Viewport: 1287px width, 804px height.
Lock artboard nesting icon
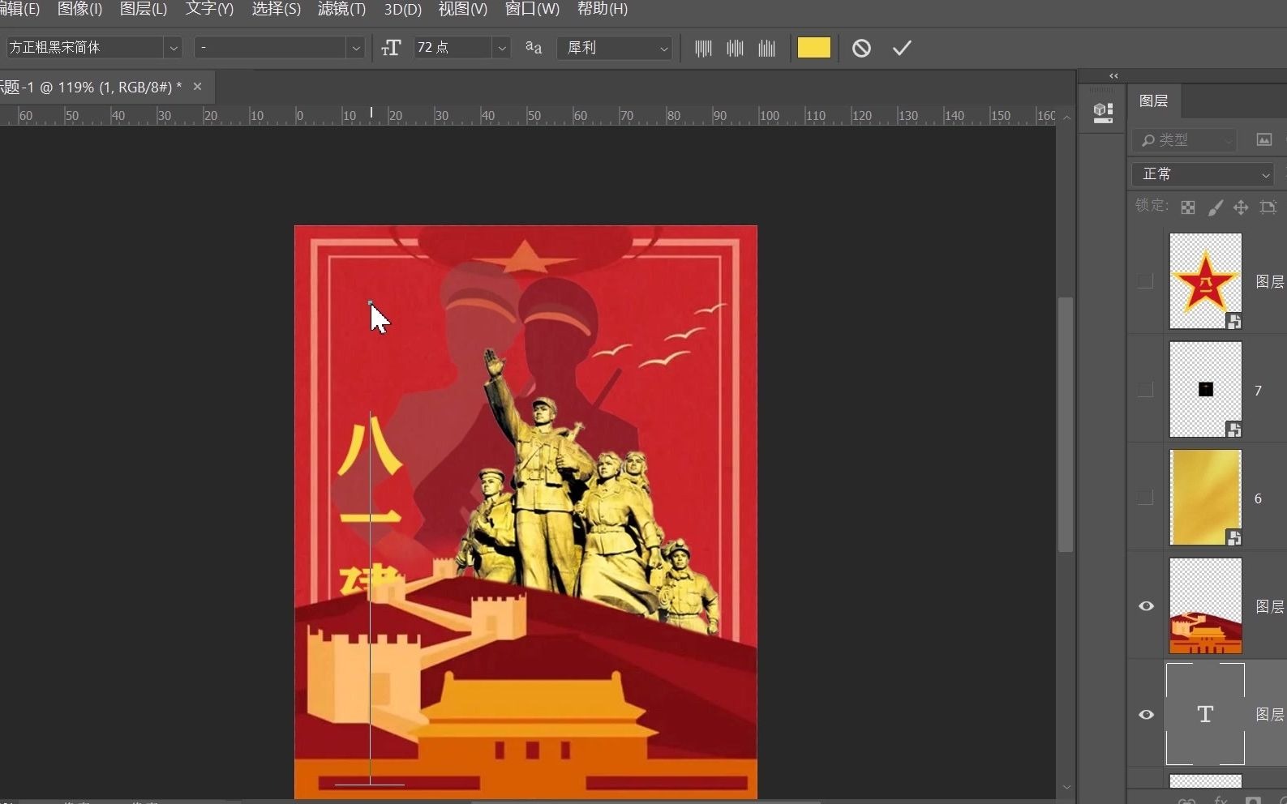click(x=1268, y=207)
